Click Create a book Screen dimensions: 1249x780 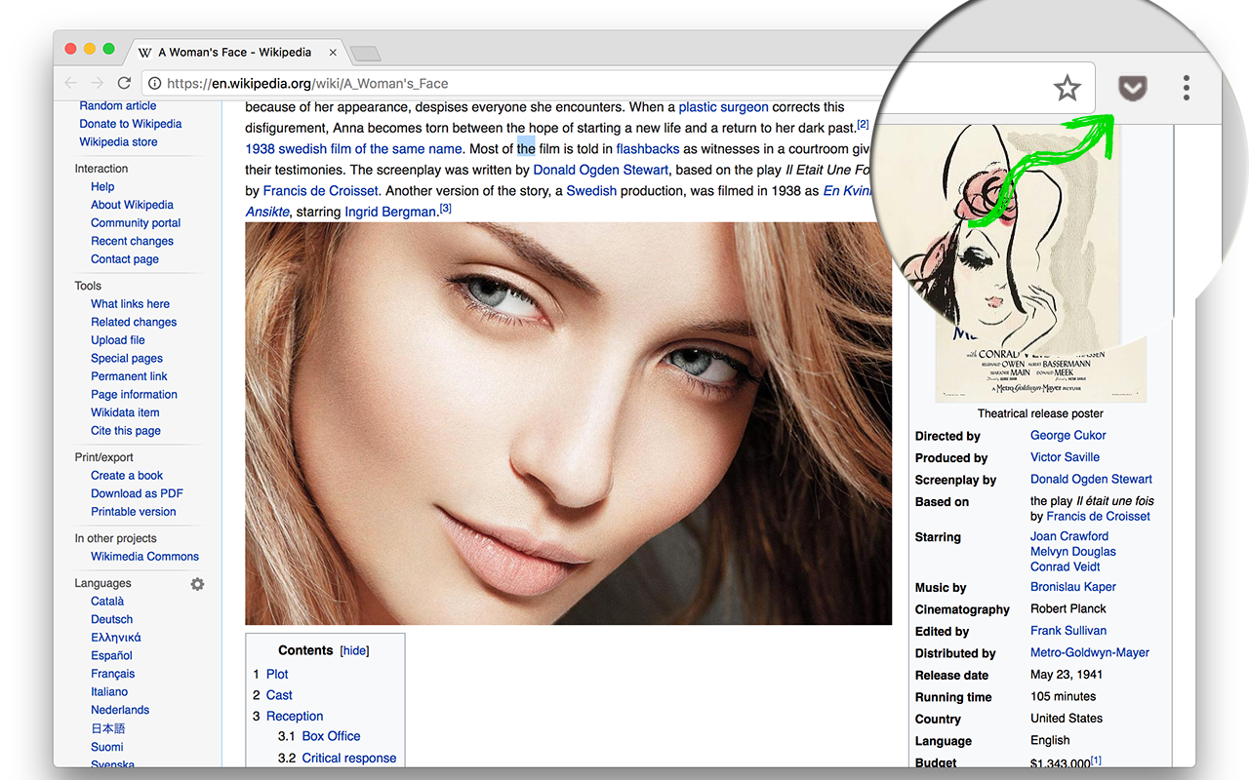click(127, 475)
